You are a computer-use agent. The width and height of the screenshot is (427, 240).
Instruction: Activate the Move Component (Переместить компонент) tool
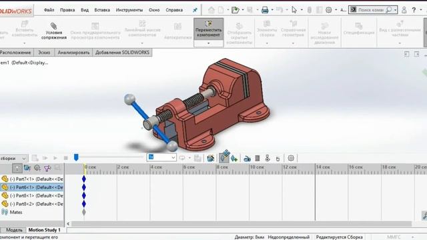(209, 29)
